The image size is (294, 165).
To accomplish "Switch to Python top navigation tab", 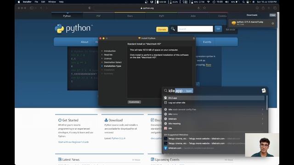I will coord(67,16).
